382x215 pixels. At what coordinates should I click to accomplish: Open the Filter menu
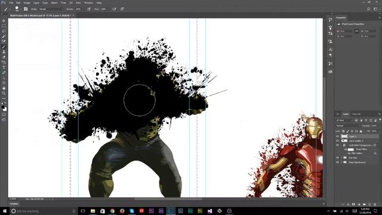pos(63,2)
